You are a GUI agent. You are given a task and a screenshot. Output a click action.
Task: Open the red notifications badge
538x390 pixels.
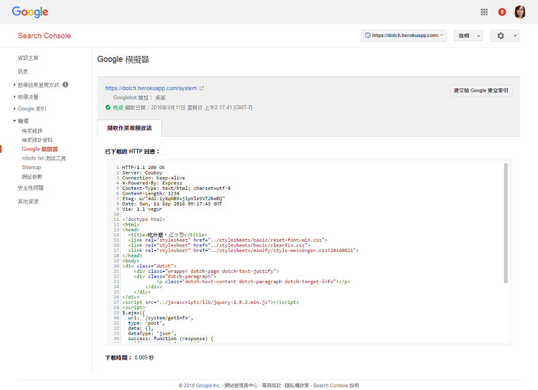click(502, 12)
